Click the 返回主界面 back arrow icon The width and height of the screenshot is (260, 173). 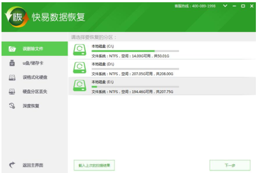click(x=12, y=165)
